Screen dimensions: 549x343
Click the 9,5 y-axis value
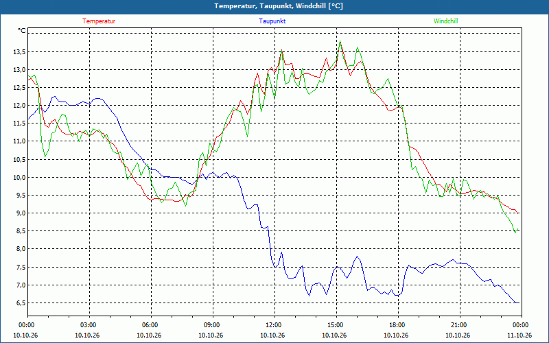click(21, 195)
